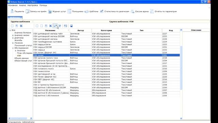
Task: Select the row УЗИ МС
Action: 106,82
